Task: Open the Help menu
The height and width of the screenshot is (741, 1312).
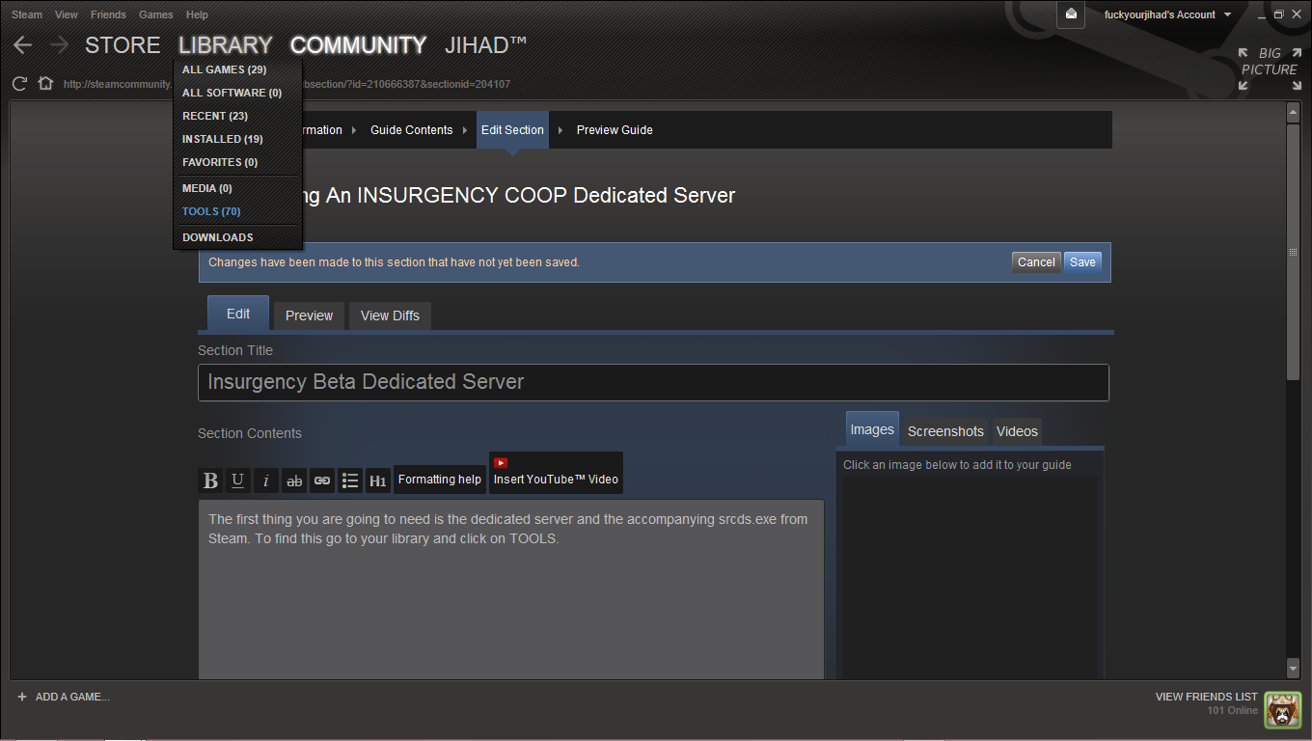Action: click(x=197, y=14)
